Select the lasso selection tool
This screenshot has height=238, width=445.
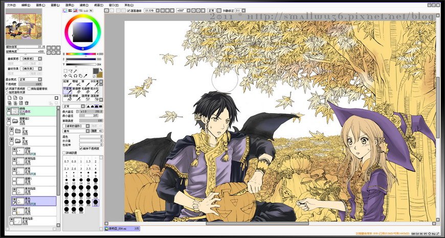(71, 71)
